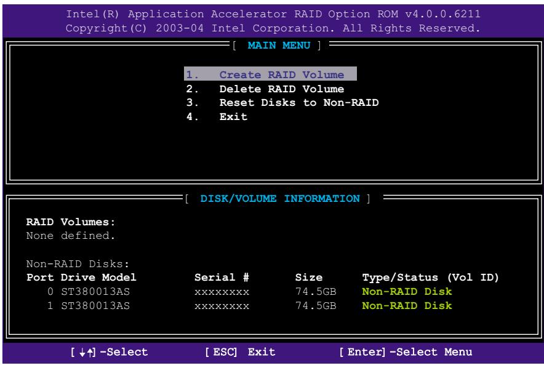Click the Size column header
Viewport: 544px width, 365px height.
click(x=309, y=278)
